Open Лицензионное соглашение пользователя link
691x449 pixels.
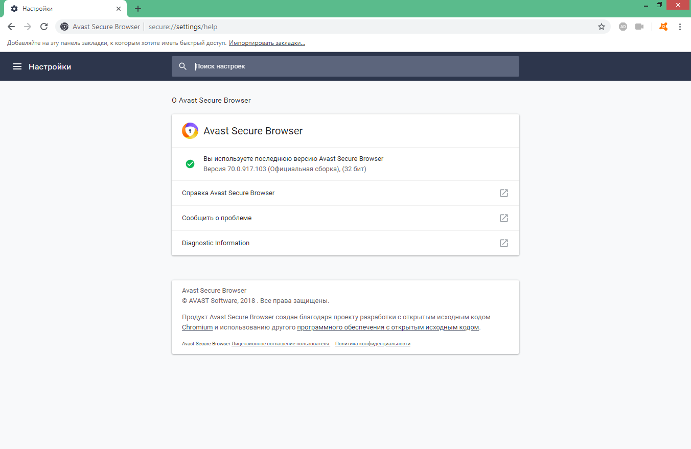coord(281,344)
